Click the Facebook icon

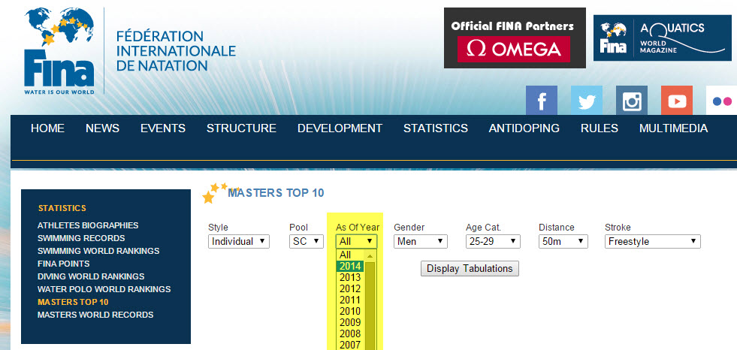(x=541, y=101)
